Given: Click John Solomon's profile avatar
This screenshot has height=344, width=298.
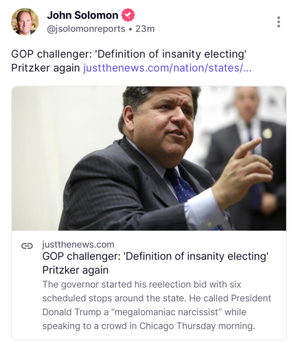Looking at the screenshot, I should click(25, 22).
